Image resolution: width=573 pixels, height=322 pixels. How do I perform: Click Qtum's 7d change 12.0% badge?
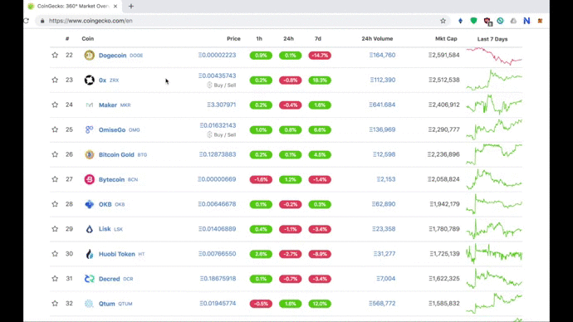pos(320,304)
